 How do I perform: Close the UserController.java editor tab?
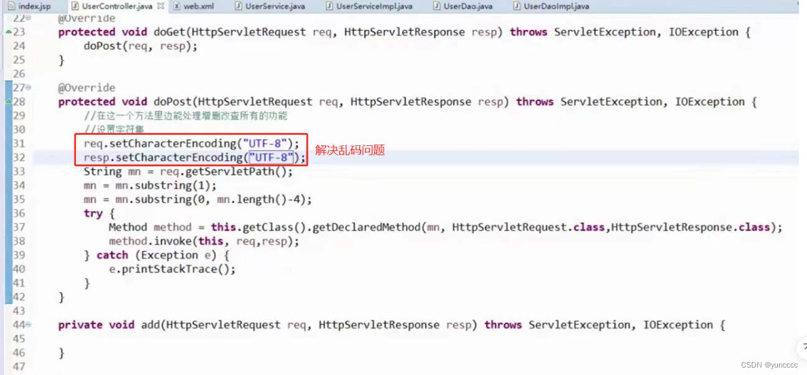tap(161, 6)
